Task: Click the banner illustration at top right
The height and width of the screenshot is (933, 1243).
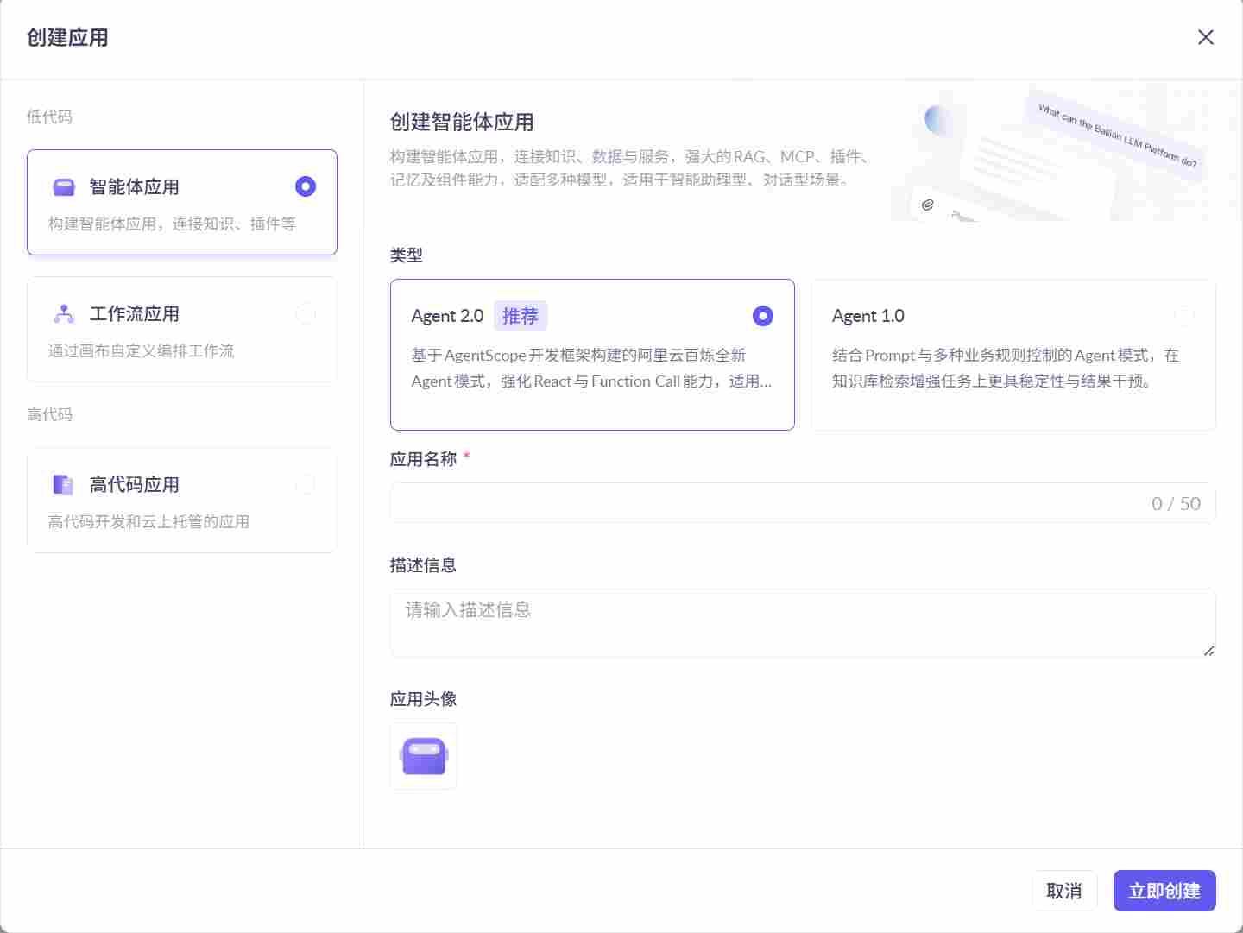Action: point(1062,155)
